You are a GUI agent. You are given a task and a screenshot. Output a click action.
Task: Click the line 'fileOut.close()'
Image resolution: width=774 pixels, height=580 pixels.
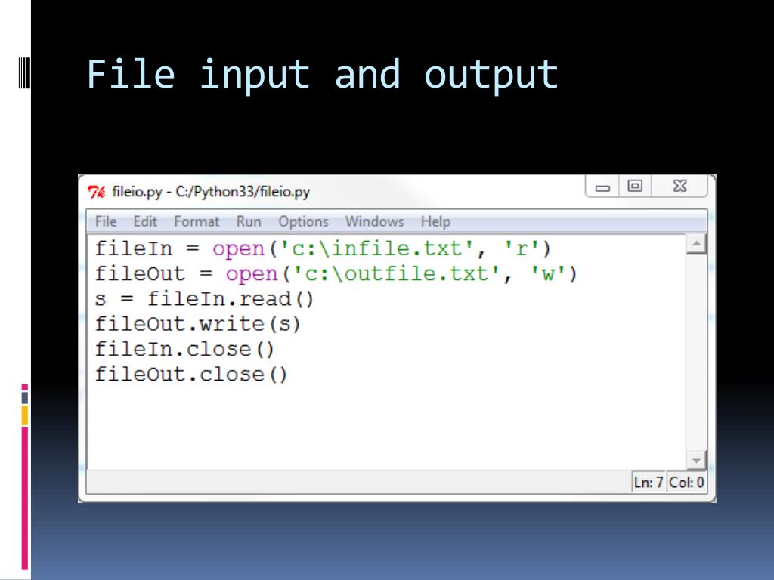pyautogui.click(x=191, y=375)
